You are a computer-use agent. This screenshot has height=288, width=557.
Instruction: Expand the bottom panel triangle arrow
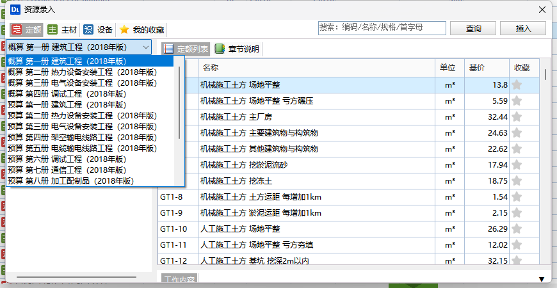click(x=542, y=279)
